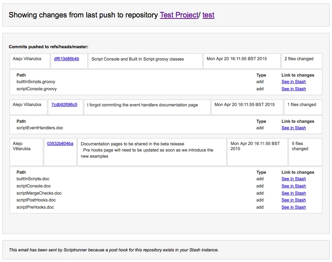Viewport: 332px width, 262px height.
Task: See scriptConsole.doc changes in Stash
Action: point(294,186)
